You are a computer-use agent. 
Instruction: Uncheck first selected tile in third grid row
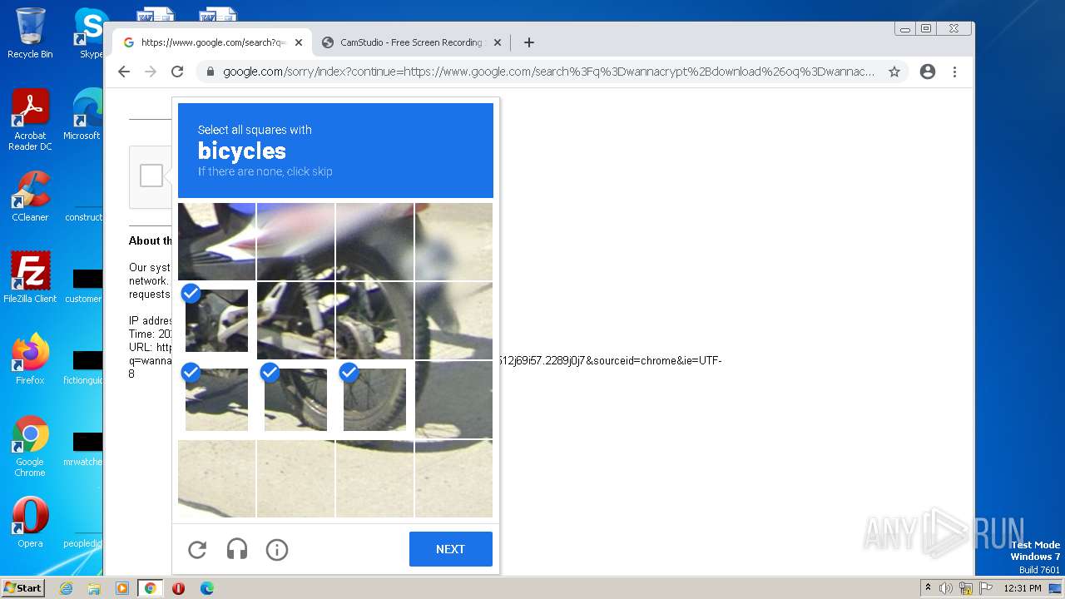pos(216,399)
